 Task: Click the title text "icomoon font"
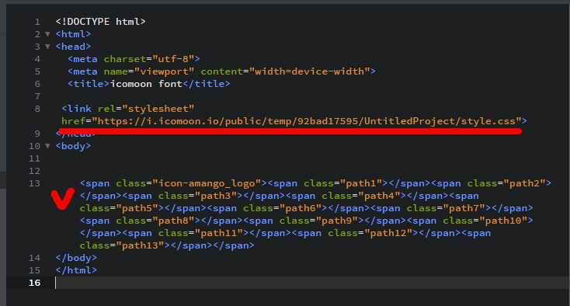pos(146,84)
